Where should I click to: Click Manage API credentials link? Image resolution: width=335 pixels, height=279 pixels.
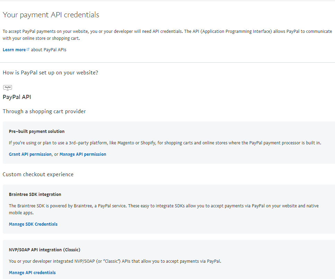(32, 273)
